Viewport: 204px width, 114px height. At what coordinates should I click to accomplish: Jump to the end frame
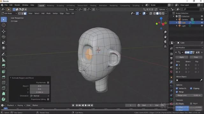92,105
